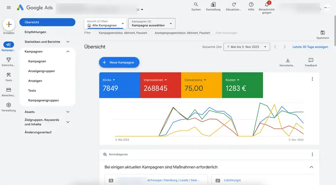The height and width of the screenshot is (185, 336).
Task: Open the hamburger main menu
Action: (x=8, y=8)
